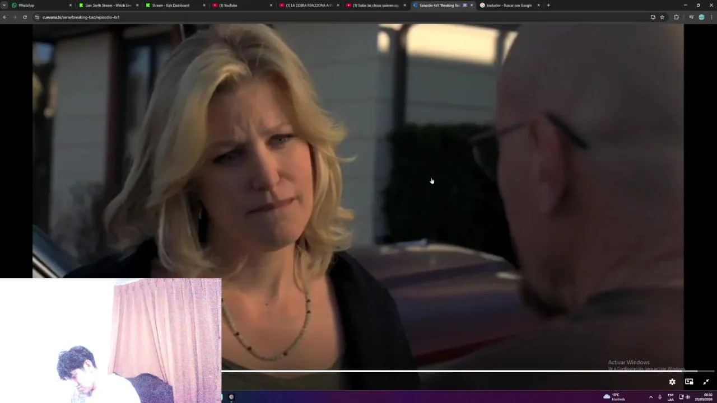The height and width of the screenshot is (403, 717).
Task: Open the tab search dropdown
Action: (4, 5)
